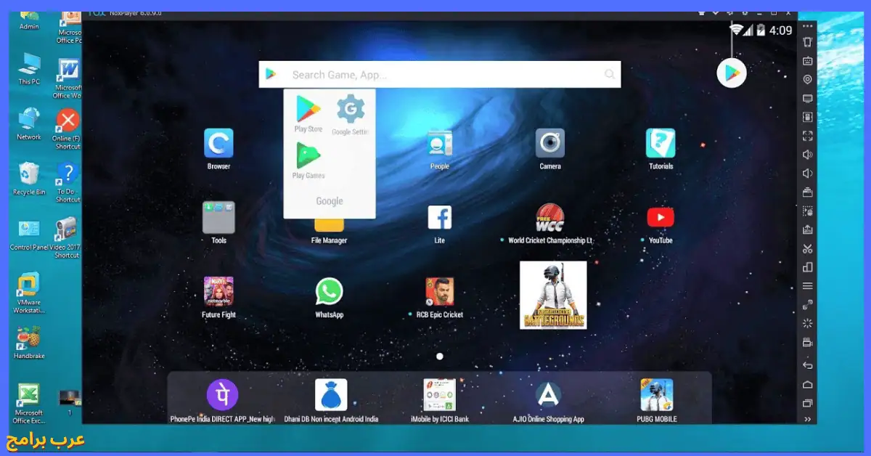This screenshot has width=871, height=456.
Task: Lower volume with the speaker-without-waves icon
Action: pos(807,174)
